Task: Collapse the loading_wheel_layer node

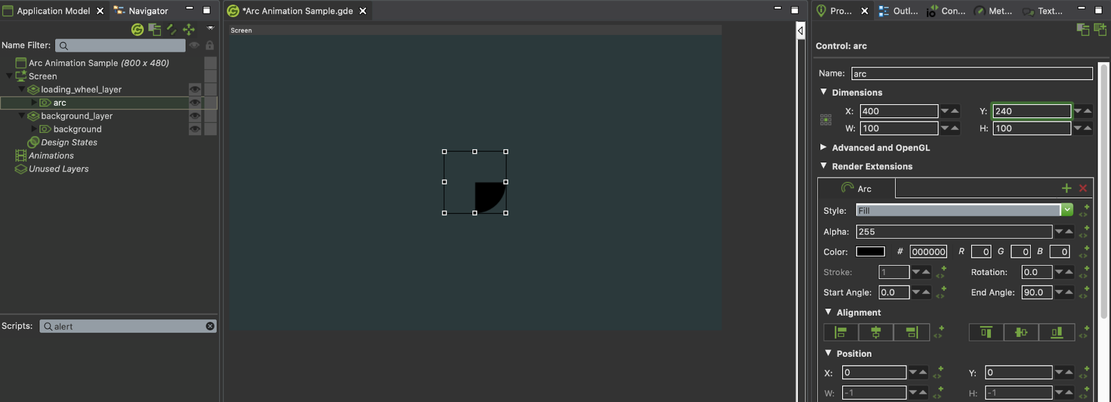Action: (22, 89)
